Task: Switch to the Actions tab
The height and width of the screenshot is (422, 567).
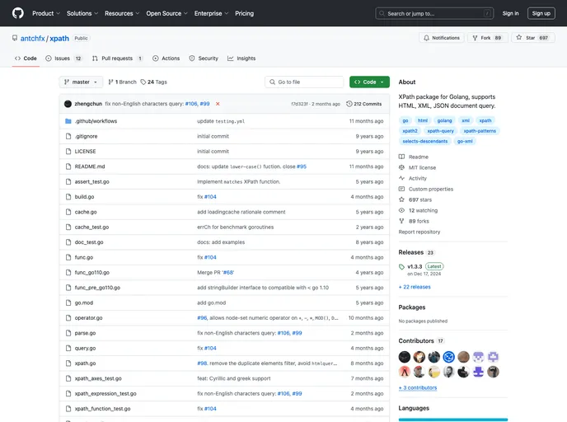Action: (166, 59)
